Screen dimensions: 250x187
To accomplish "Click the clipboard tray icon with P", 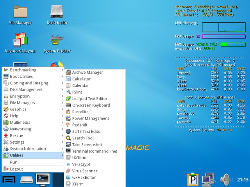I will pos(193,179).
